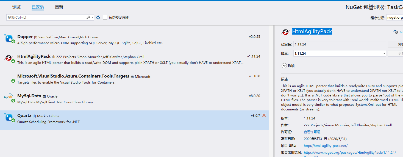Switch to the 更新 tab
This screenshot has height=157, width=403.
pos(59,7)
